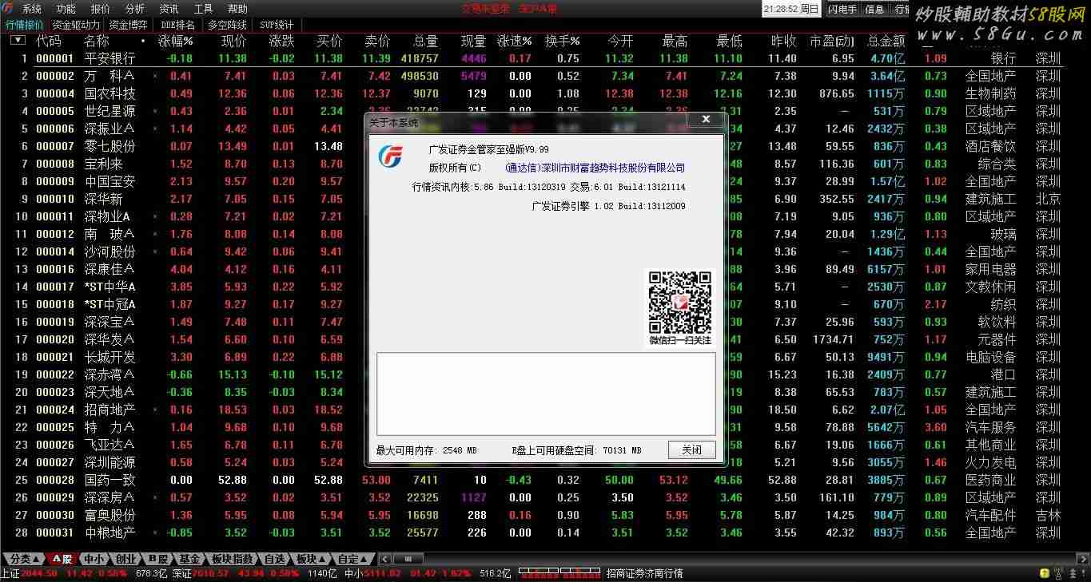
Task: Open the 资讯 menu
Action: (169, 9)
